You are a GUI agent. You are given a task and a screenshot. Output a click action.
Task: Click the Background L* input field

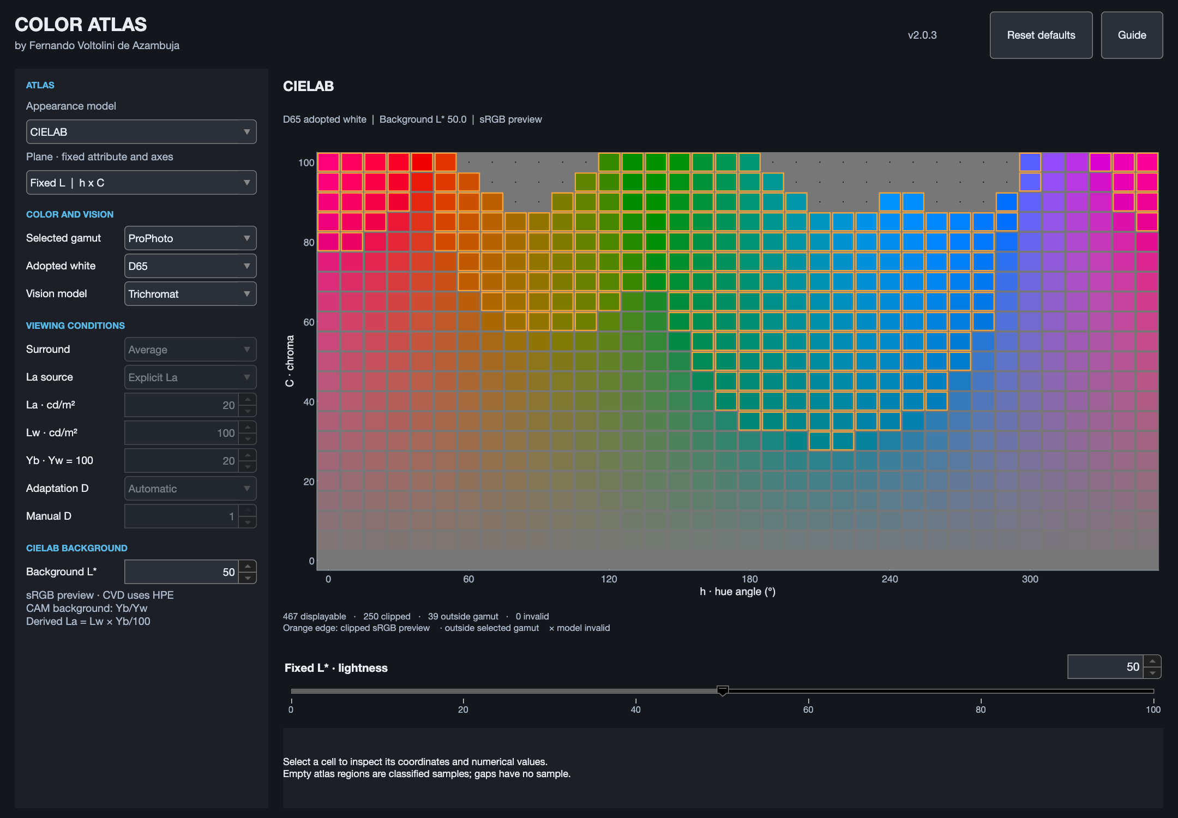click(x=182, y=572)
